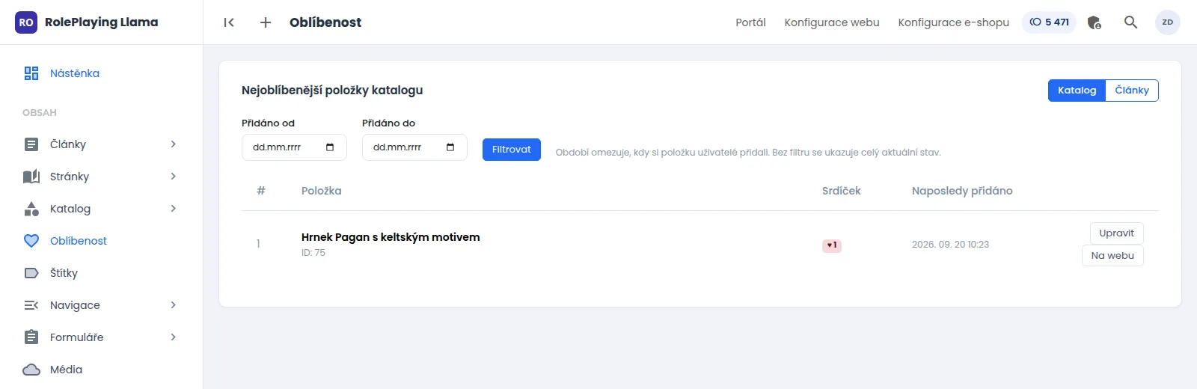Open Konfigurace webu menu

coord(832,22)
